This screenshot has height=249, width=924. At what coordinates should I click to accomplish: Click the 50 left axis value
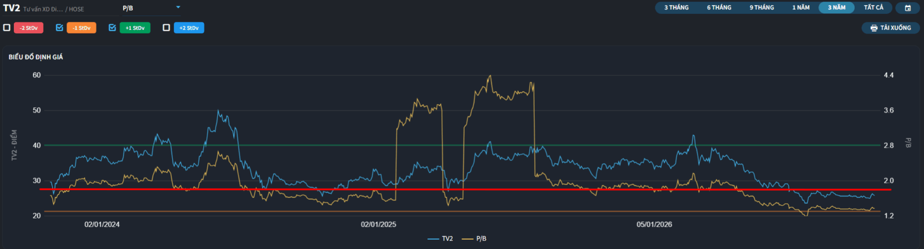pyautogui.click(x=37, y=110)
